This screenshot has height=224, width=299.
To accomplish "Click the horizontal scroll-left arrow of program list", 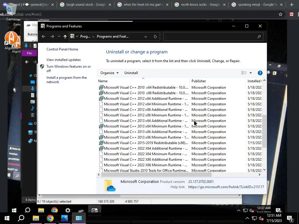I will (99, 174).
